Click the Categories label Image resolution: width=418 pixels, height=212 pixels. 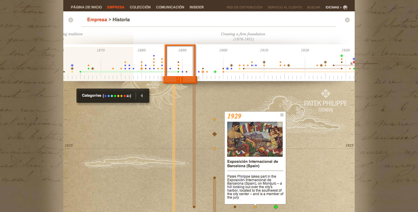[91, 96]
